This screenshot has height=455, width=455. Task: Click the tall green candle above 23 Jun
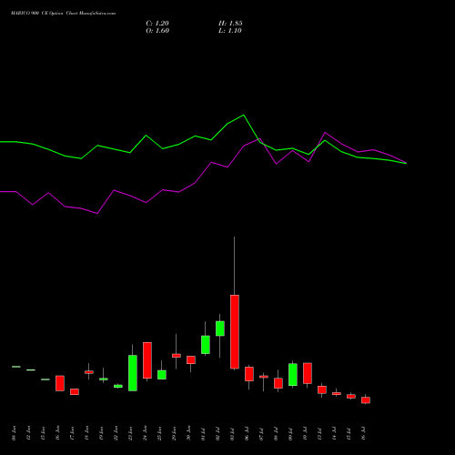click(x=133, y=373)
